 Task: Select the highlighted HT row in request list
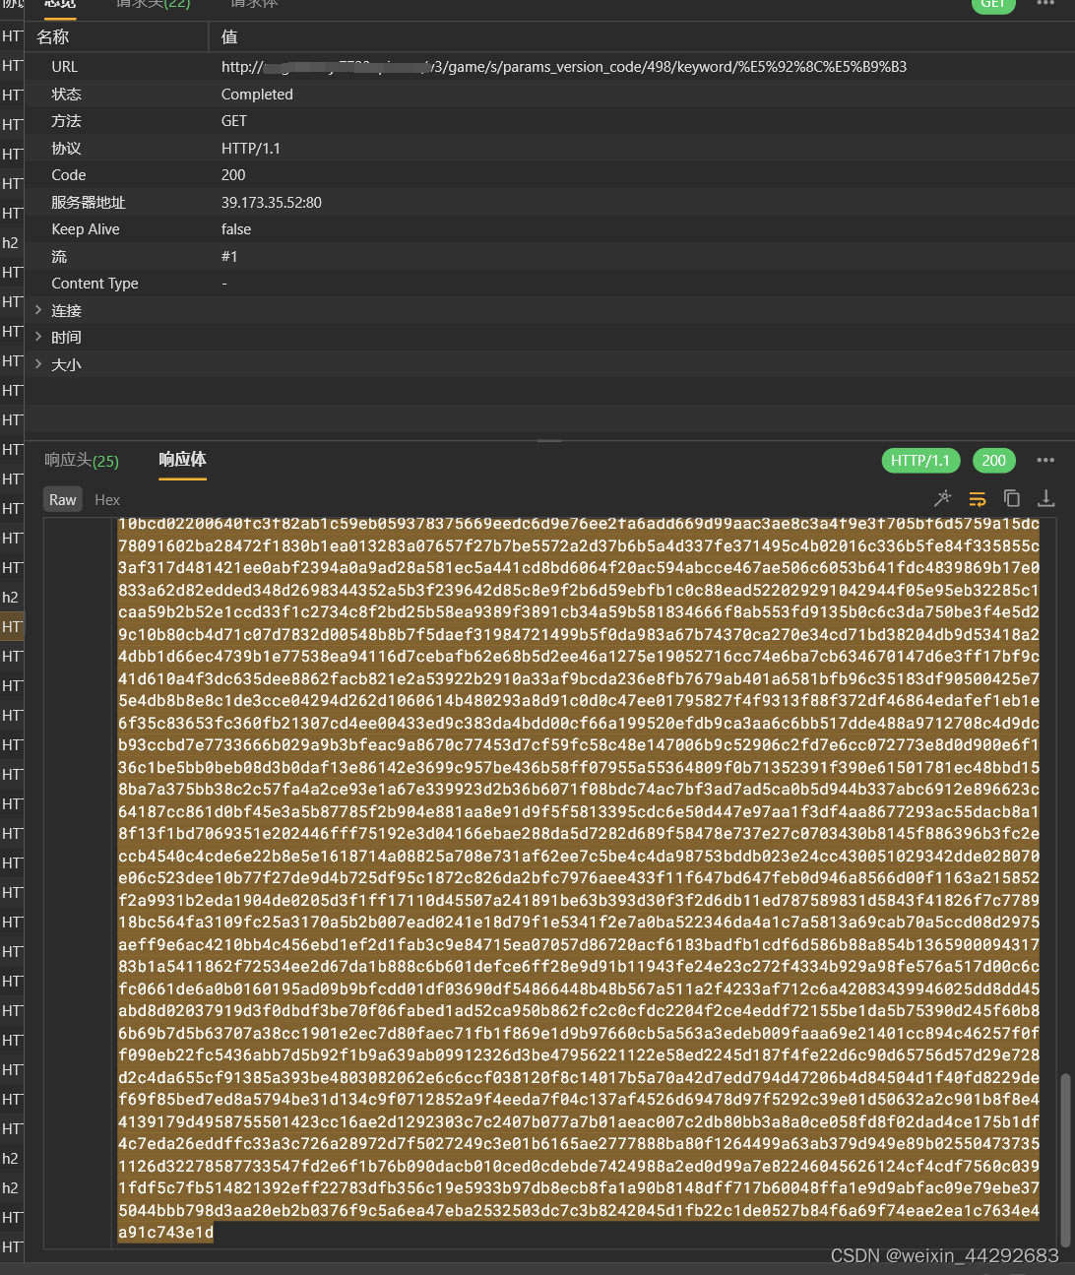(12, 626)
